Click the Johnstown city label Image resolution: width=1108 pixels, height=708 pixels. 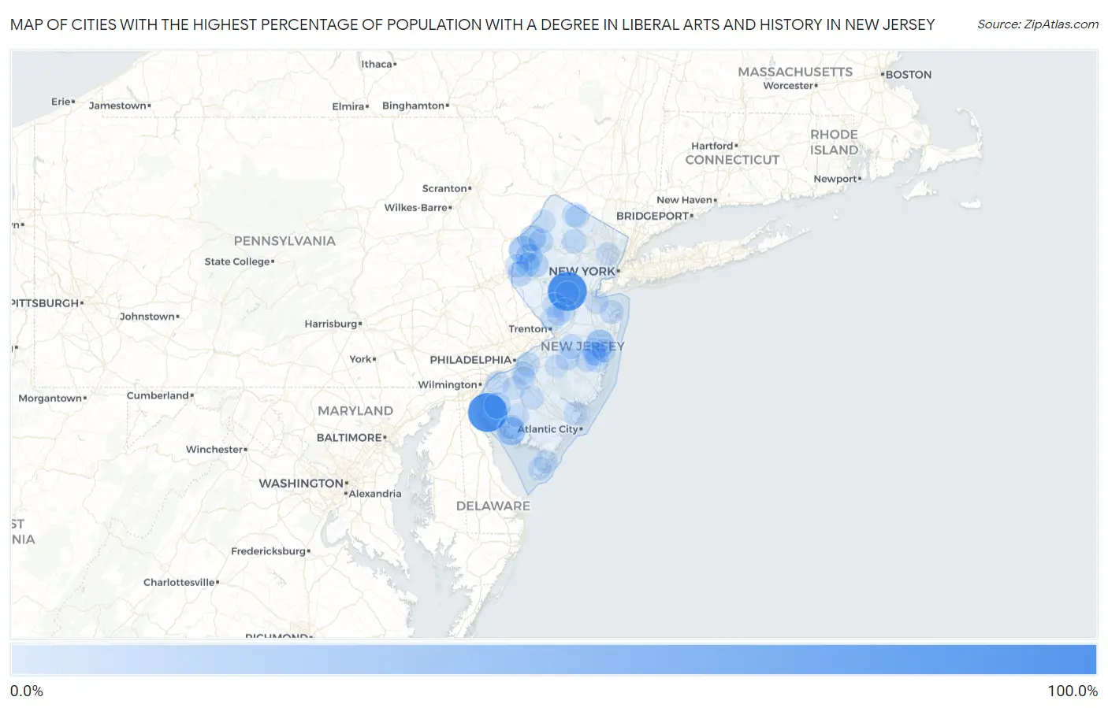point(147,317)
